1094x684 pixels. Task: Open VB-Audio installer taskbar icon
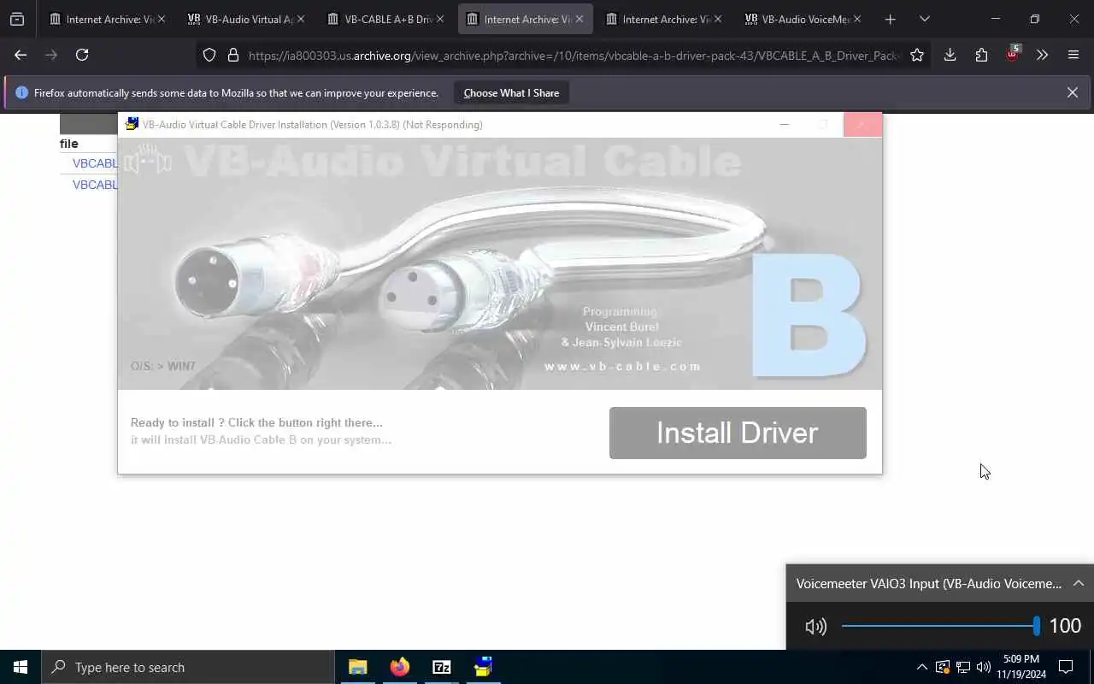[x=483, y=667]
